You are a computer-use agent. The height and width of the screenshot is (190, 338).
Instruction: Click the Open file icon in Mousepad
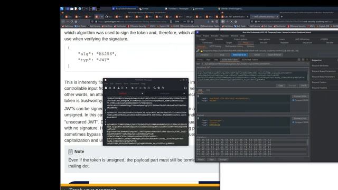110,88
